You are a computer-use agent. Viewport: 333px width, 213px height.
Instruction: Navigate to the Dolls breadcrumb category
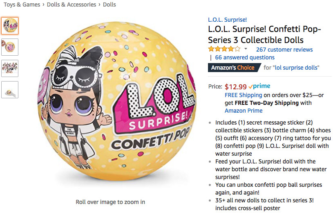coord(110,5)
